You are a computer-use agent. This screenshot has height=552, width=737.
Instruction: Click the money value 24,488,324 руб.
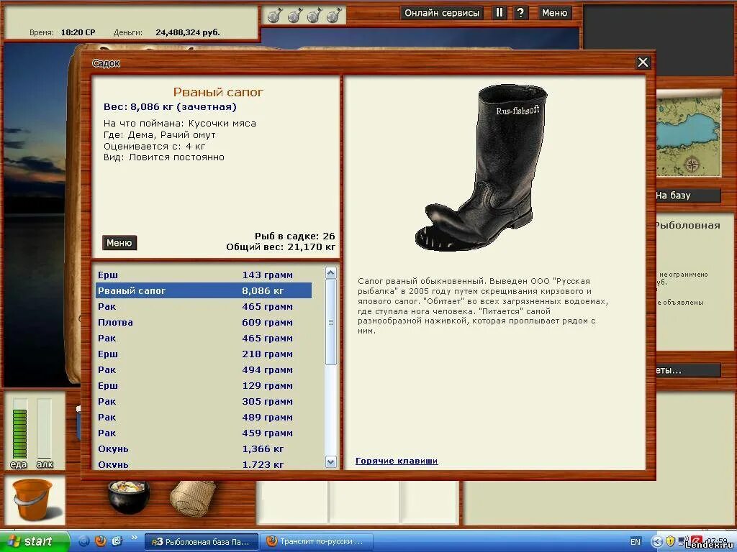188,32
